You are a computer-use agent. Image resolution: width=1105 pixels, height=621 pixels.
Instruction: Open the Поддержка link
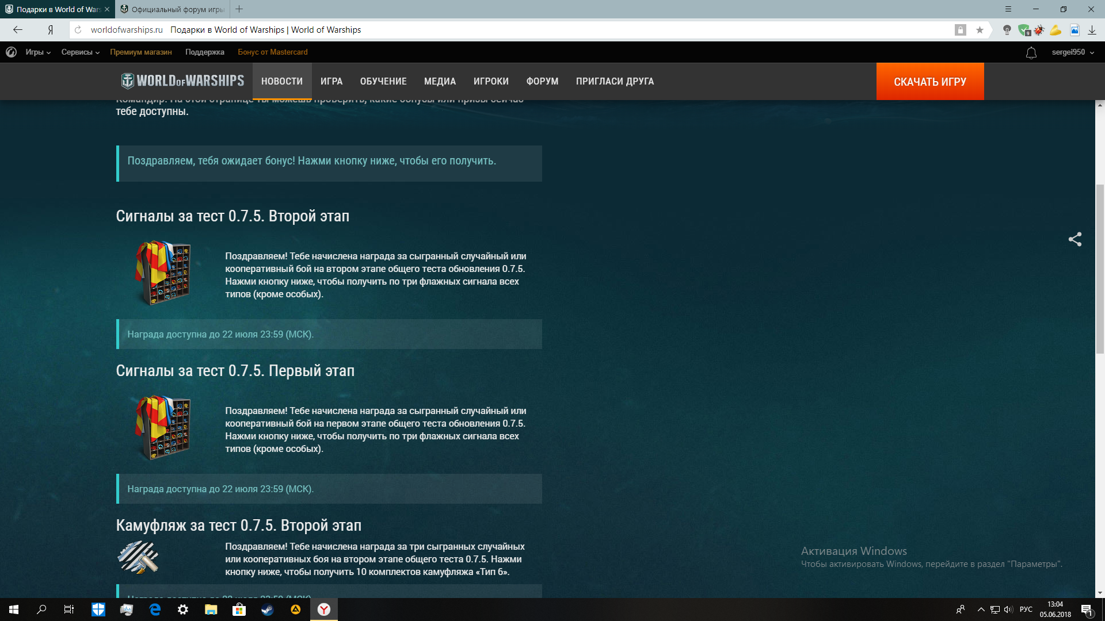(205, 52)
